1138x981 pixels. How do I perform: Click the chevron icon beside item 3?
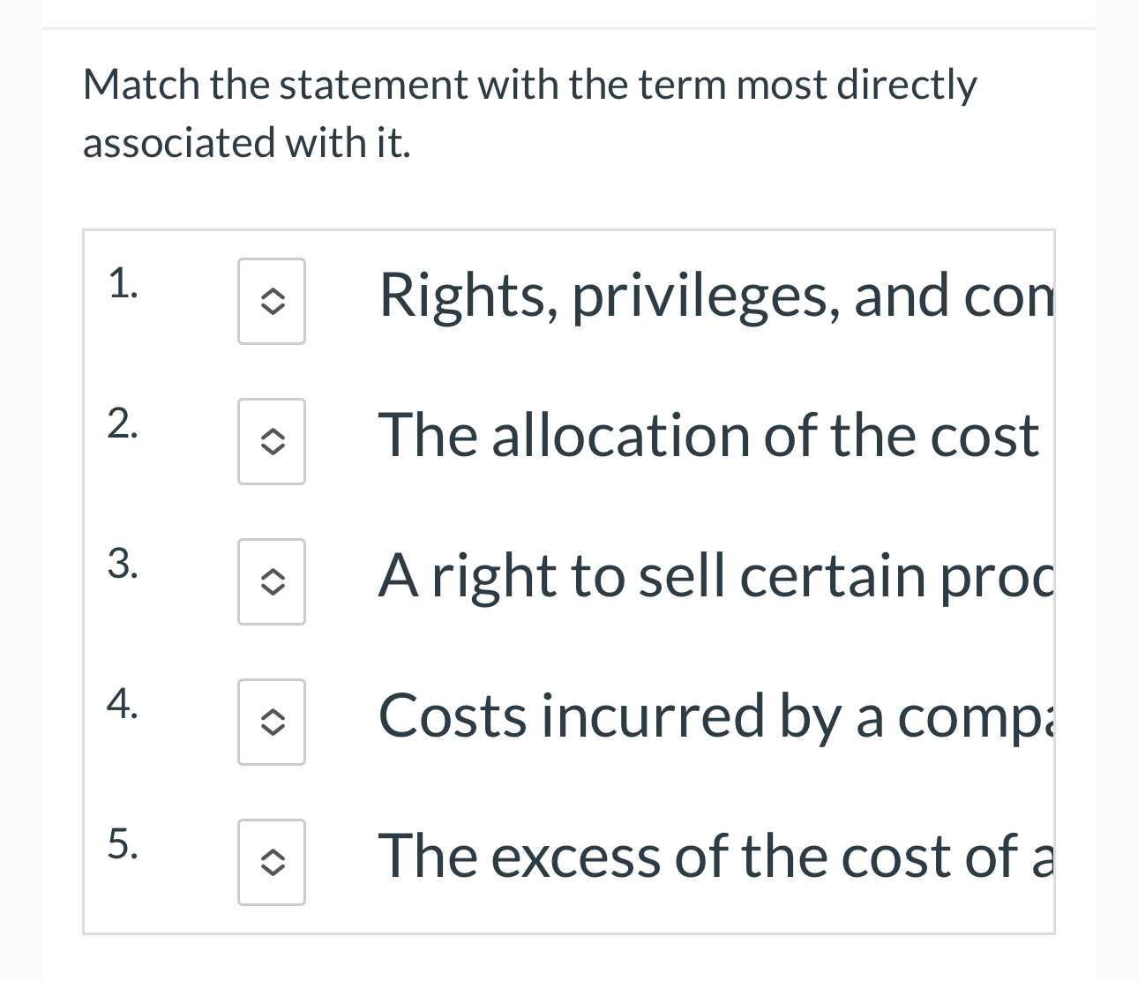(x=271, y=582)
